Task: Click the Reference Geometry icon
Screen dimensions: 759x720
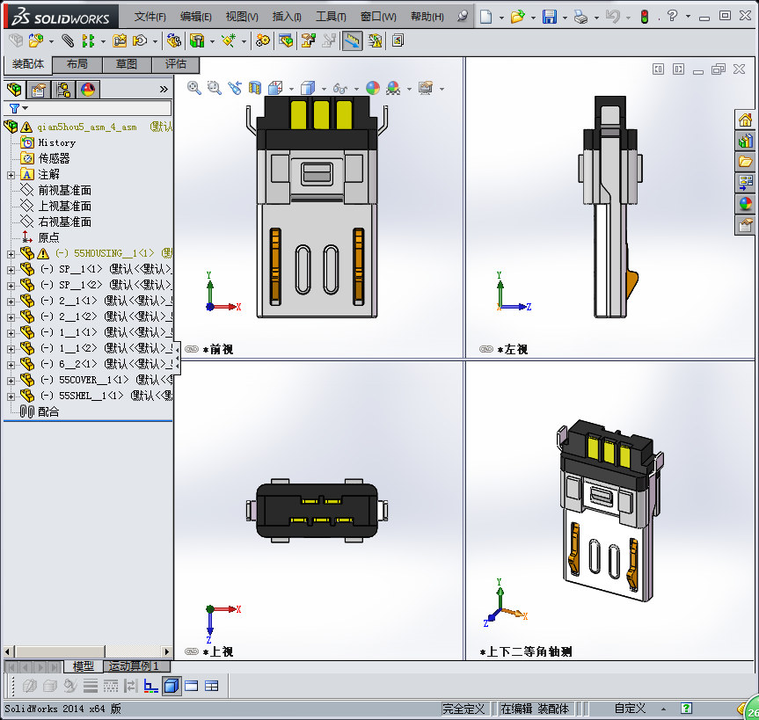Action: [229, 40]
